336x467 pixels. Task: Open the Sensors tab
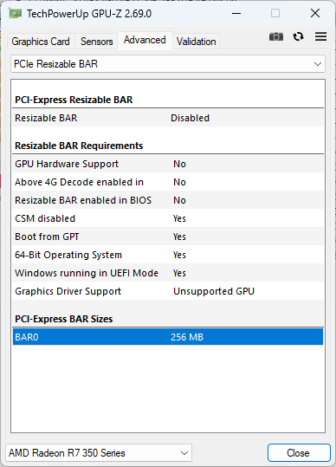[x=96, y=42]
